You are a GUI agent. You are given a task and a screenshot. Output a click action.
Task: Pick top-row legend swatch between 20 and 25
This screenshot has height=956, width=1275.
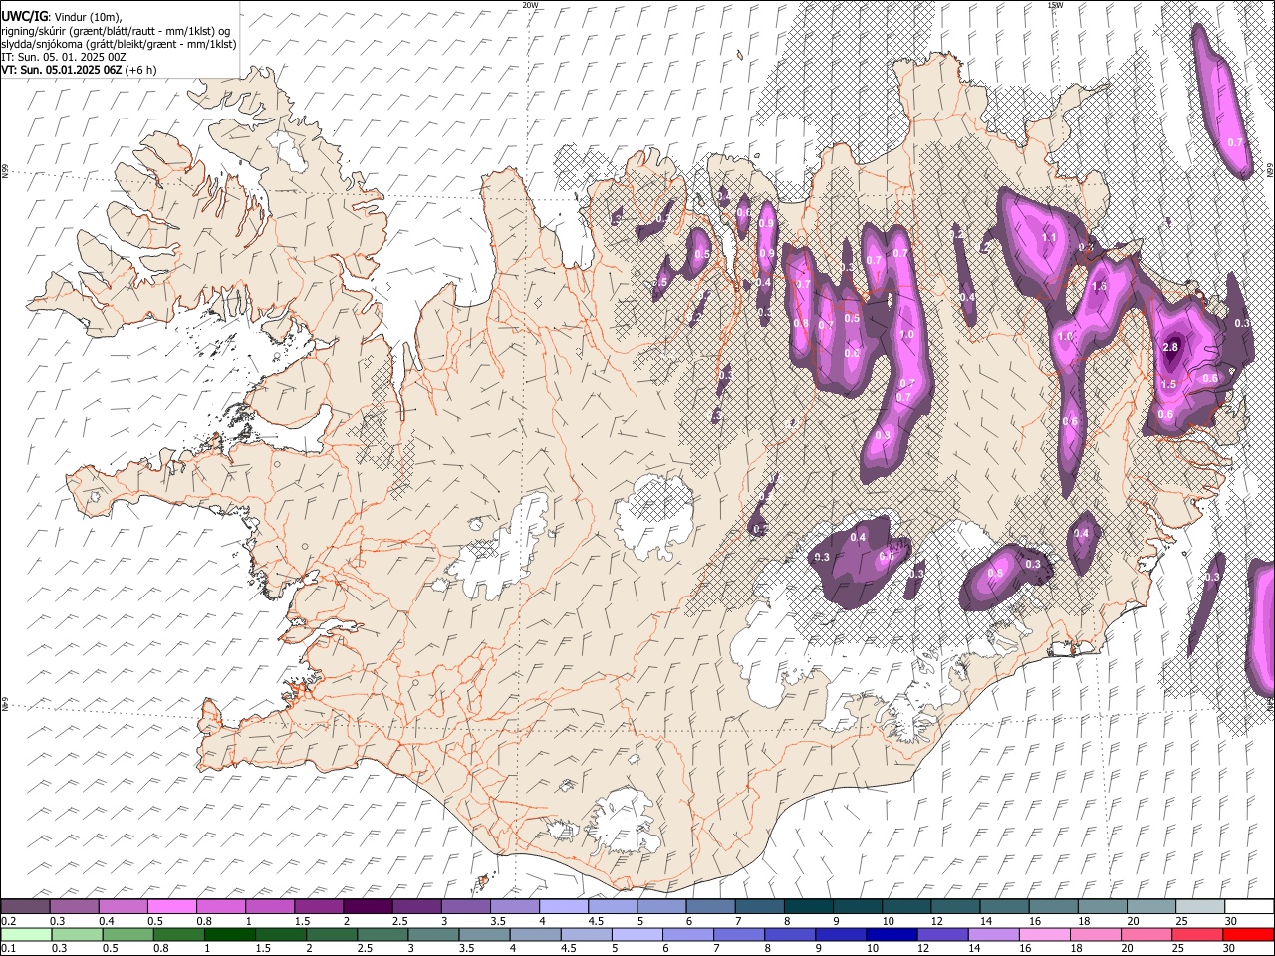[x=1151, y=906]
